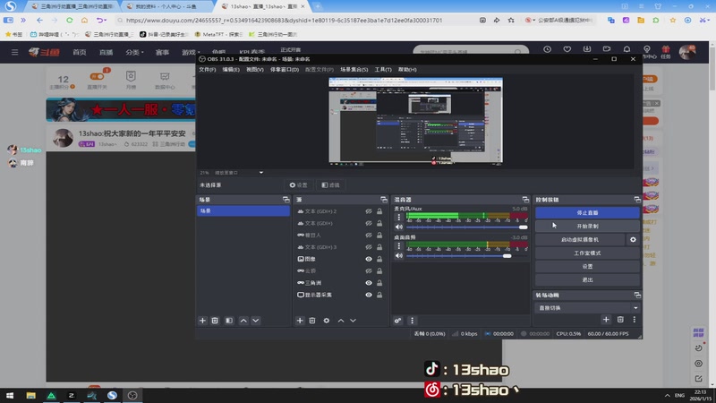Open source properties gear in Sources toolbar
The height and width of the screenshot is (403, 716).
[x=327, y=321]
